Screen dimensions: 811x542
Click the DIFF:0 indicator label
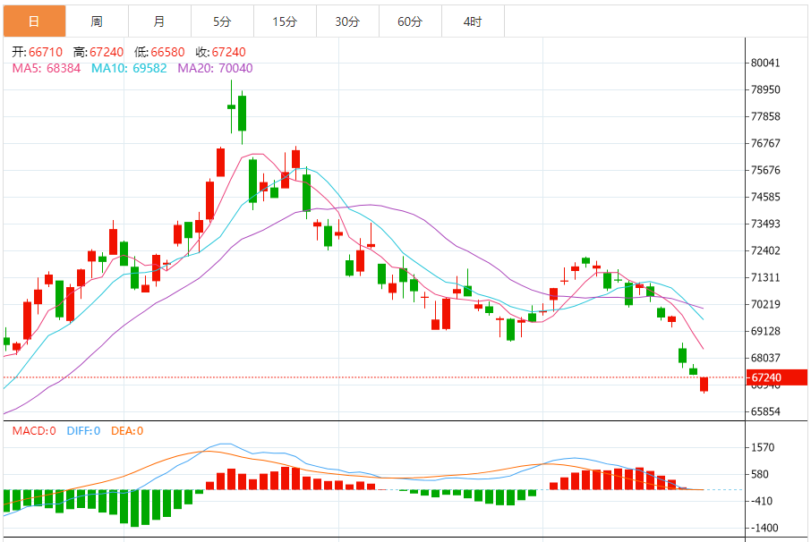click(83, 431)
